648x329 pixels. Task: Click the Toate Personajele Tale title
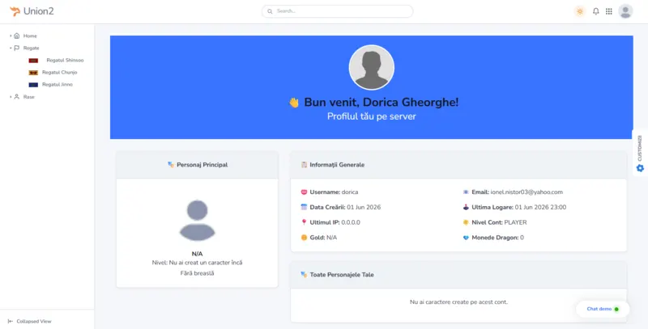pyautogui.click(x=342, y=275)
